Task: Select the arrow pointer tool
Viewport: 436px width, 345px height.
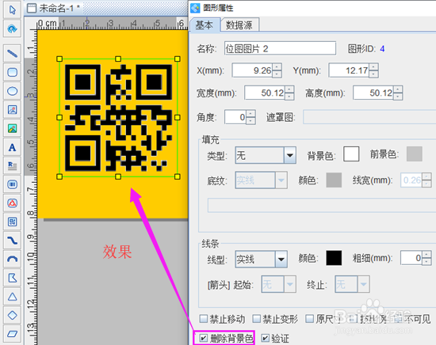Action: [12, 10]
